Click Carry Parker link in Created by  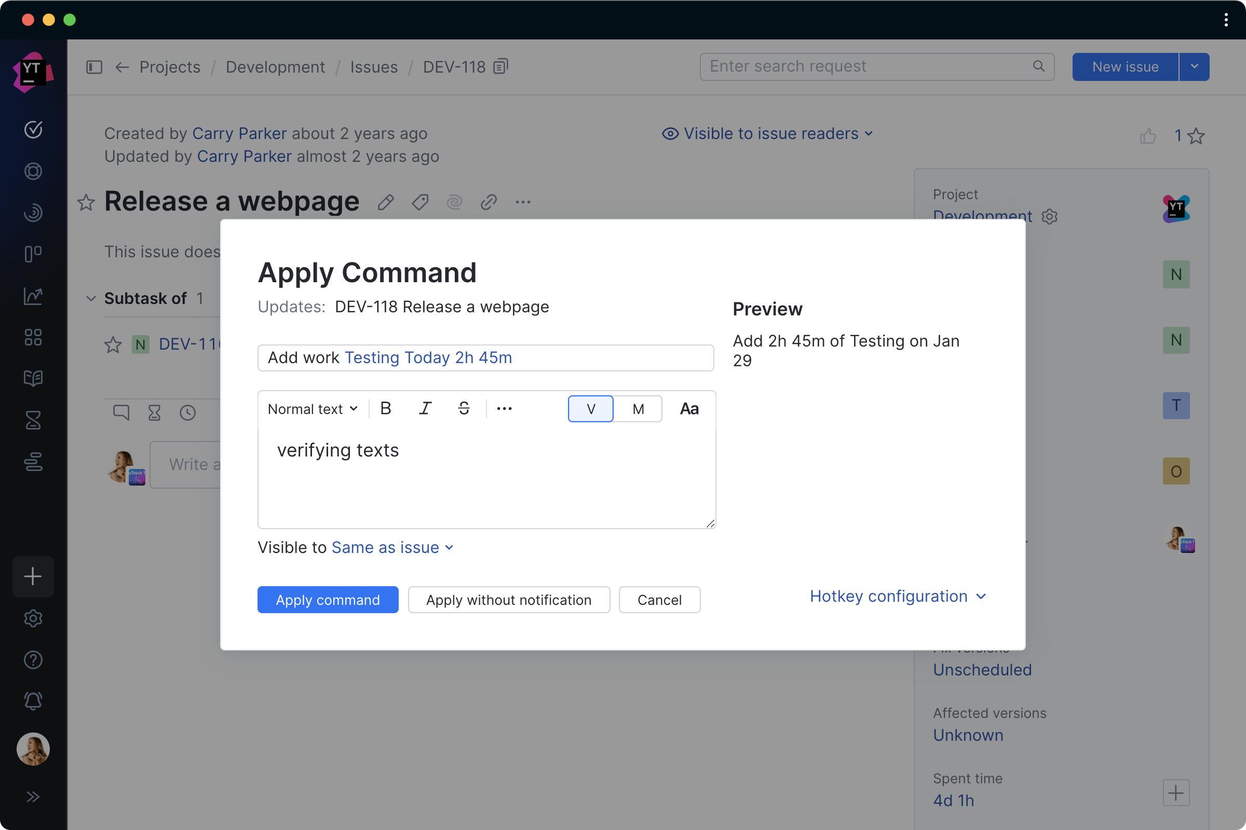coord(239,133)
